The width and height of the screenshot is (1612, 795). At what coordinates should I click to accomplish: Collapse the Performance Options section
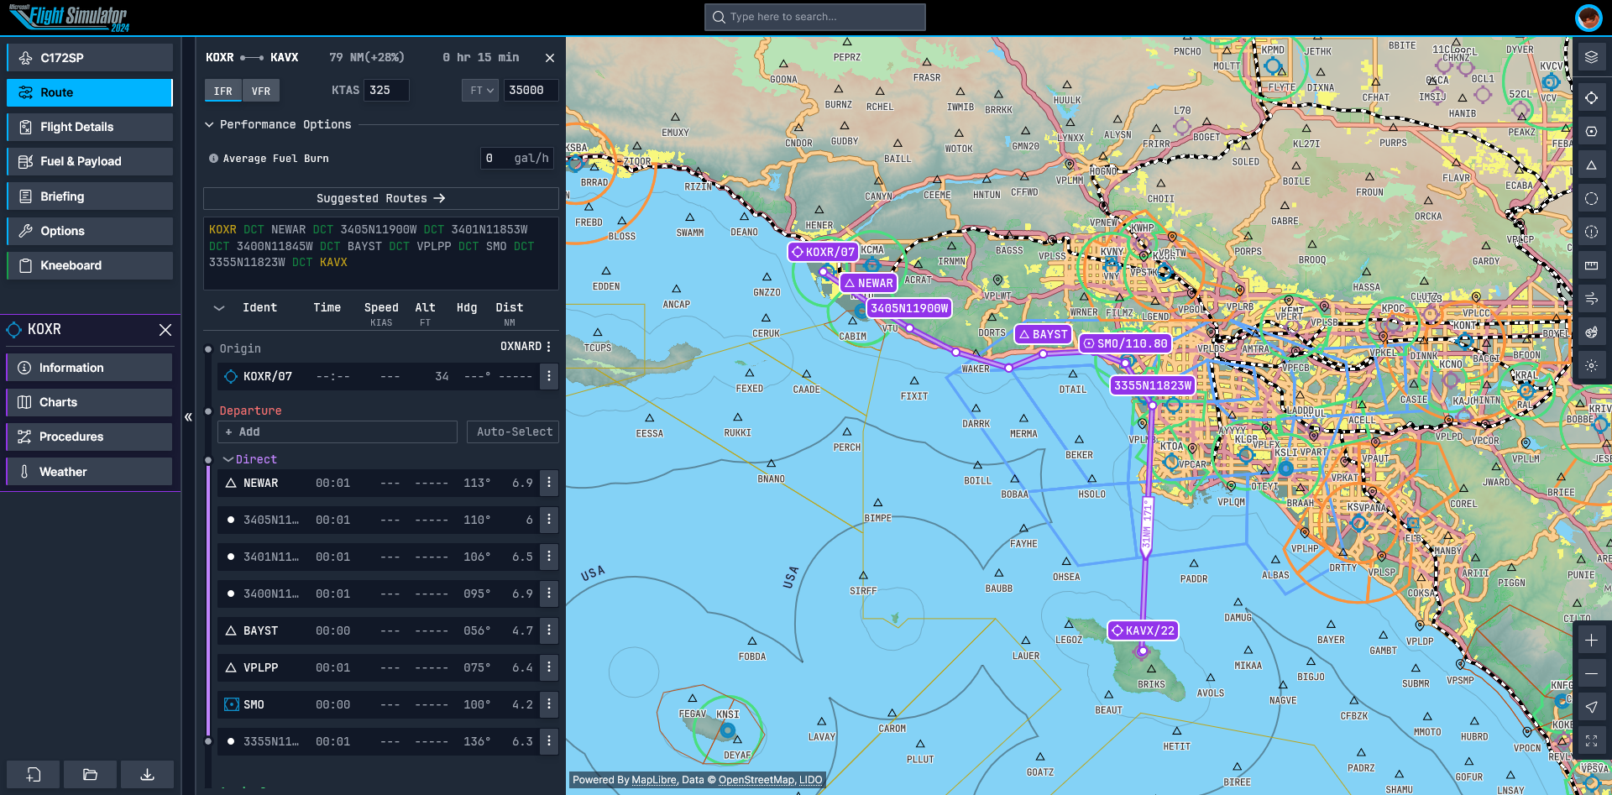coord(209,124)
